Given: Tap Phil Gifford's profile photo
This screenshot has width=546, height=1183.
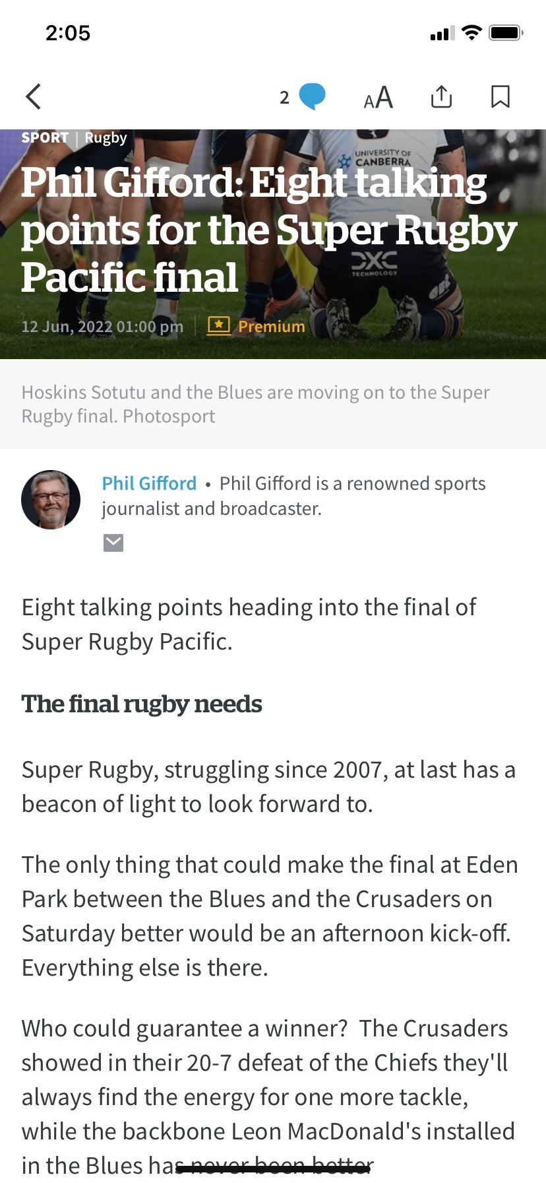Looking at the screenshot, I should pos(51,500).
